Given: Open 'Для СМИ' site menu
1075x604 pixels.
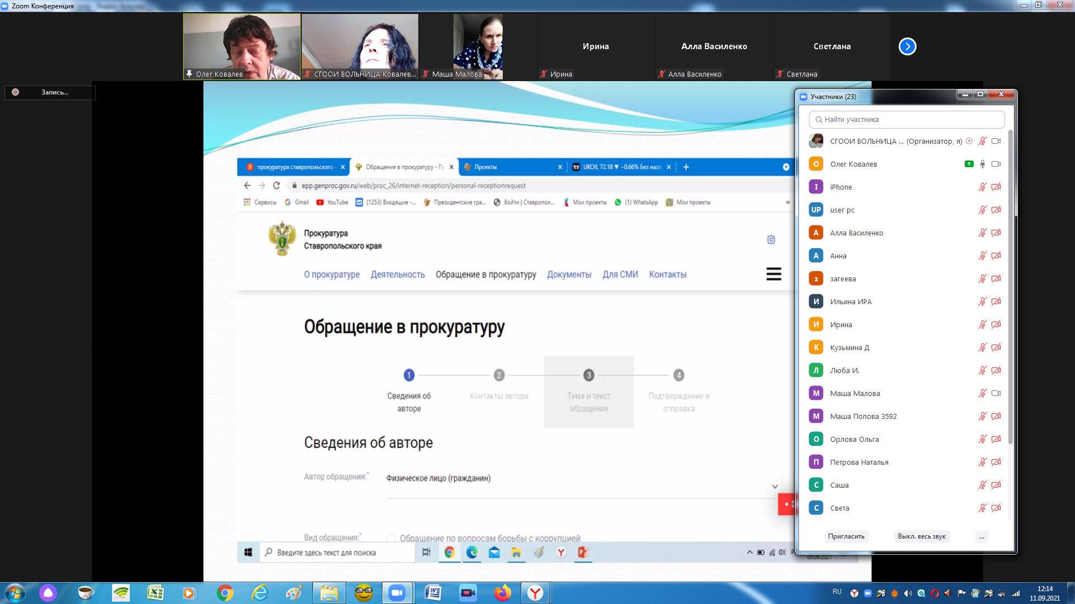Looking at the screenshot, I should click(x=620, y=275).
